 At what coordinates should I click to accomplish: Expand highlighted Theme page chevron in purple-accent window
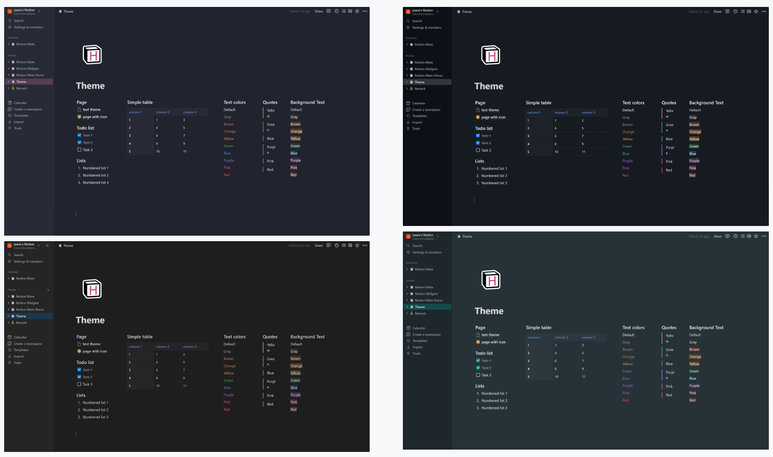(9, 82)
